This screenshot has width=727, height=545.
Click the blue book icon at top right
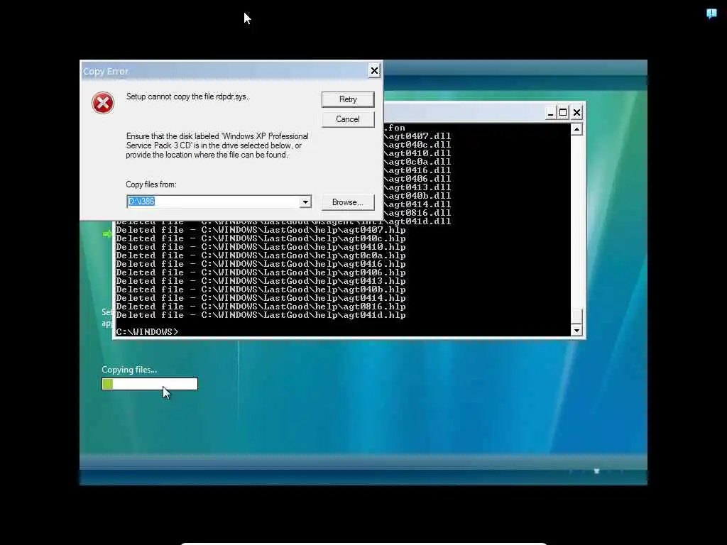(711, 13)
